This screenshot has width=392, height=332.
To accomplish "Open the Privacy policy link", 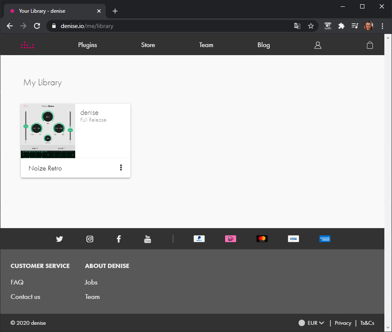I will [x=343, y=323].
